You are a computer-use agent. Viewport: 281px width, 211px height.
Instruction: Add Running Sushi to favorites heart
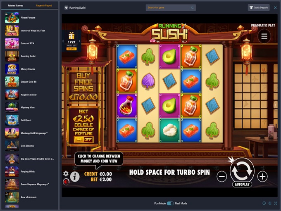(66, 8)
